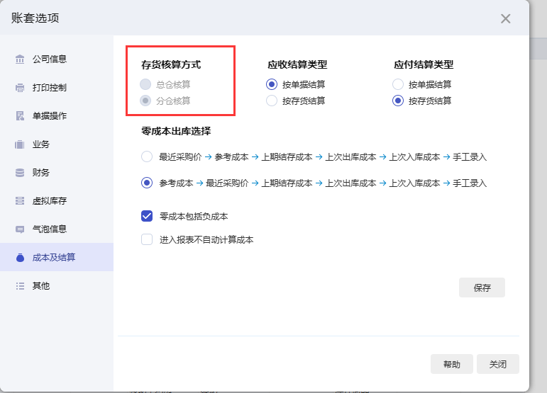This screenshot has width=547, height=393.
Task: Switch to the 业务 settings section
Action: point(41,144)
